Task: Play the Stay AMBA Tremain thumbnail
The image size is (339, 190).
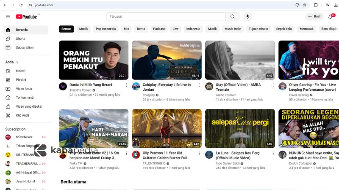Action: click(240, 60)
